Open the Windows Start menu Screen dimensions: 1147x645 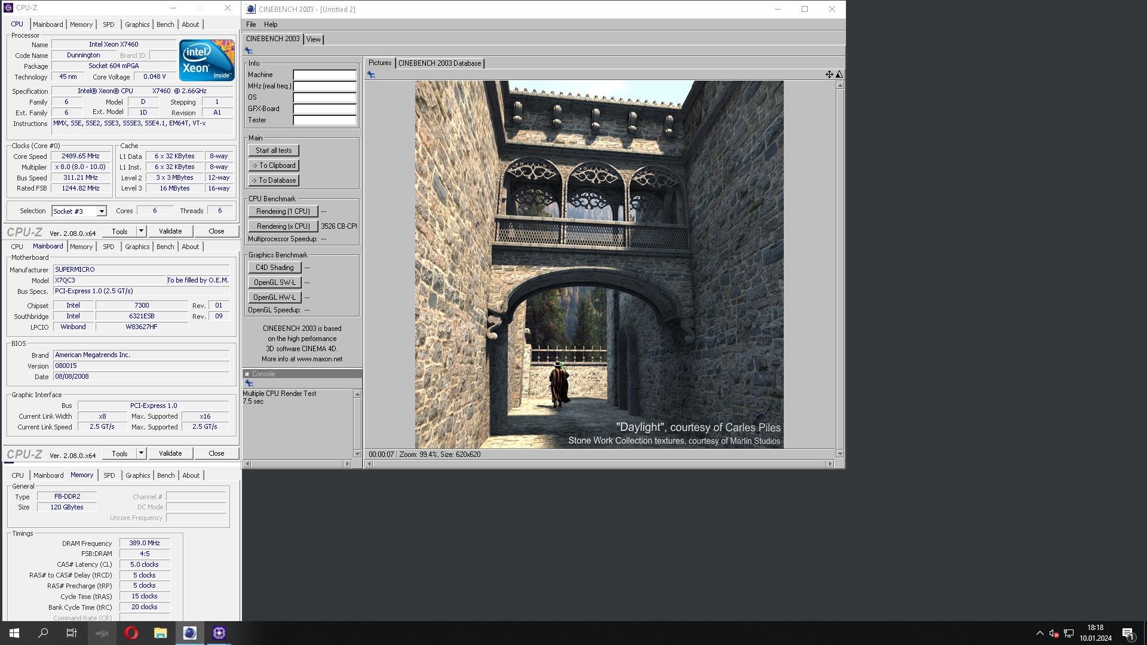(x=14, y=633)
